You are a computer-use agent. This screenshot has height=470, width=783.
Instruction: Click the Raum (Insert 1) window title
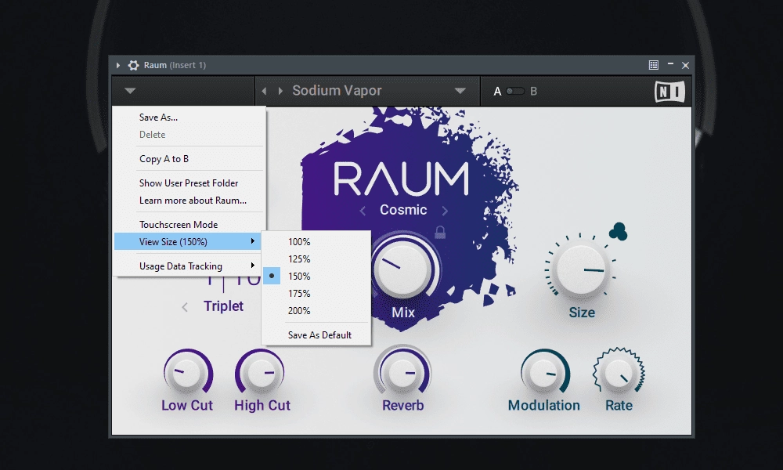(x=175, y=65)
